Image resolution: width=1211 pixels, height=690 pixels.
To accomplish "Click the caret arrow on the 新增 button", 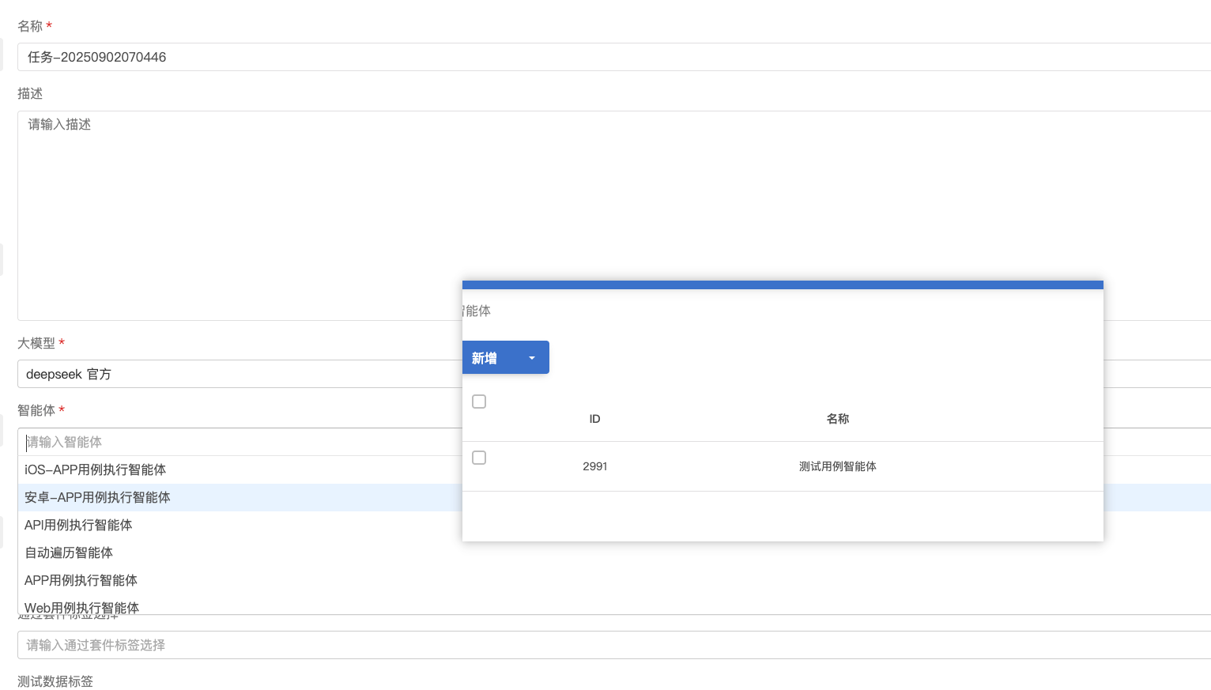I will 532,358.
